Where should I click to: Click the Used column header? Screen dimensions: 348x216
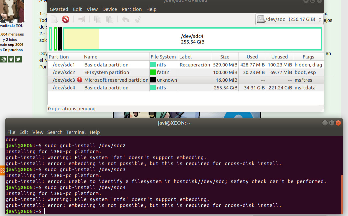252,57
